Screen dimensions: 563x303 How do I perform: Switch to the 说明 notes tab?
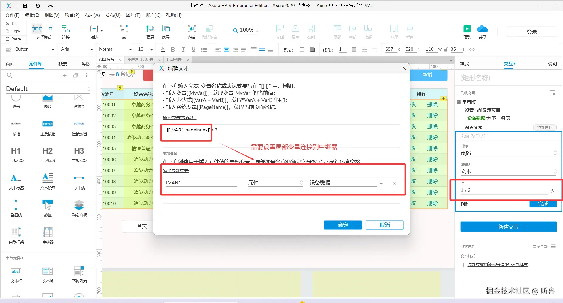point(552,64)
